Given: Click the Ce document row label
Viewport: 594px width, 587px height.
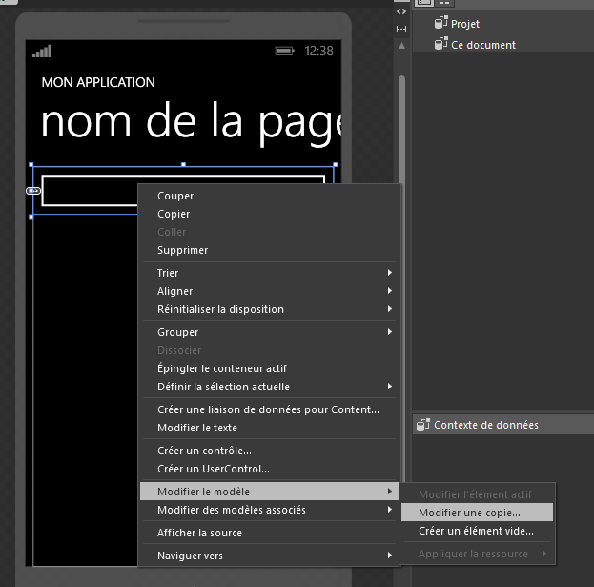Looking at the screenshot, I should point(483,45).
